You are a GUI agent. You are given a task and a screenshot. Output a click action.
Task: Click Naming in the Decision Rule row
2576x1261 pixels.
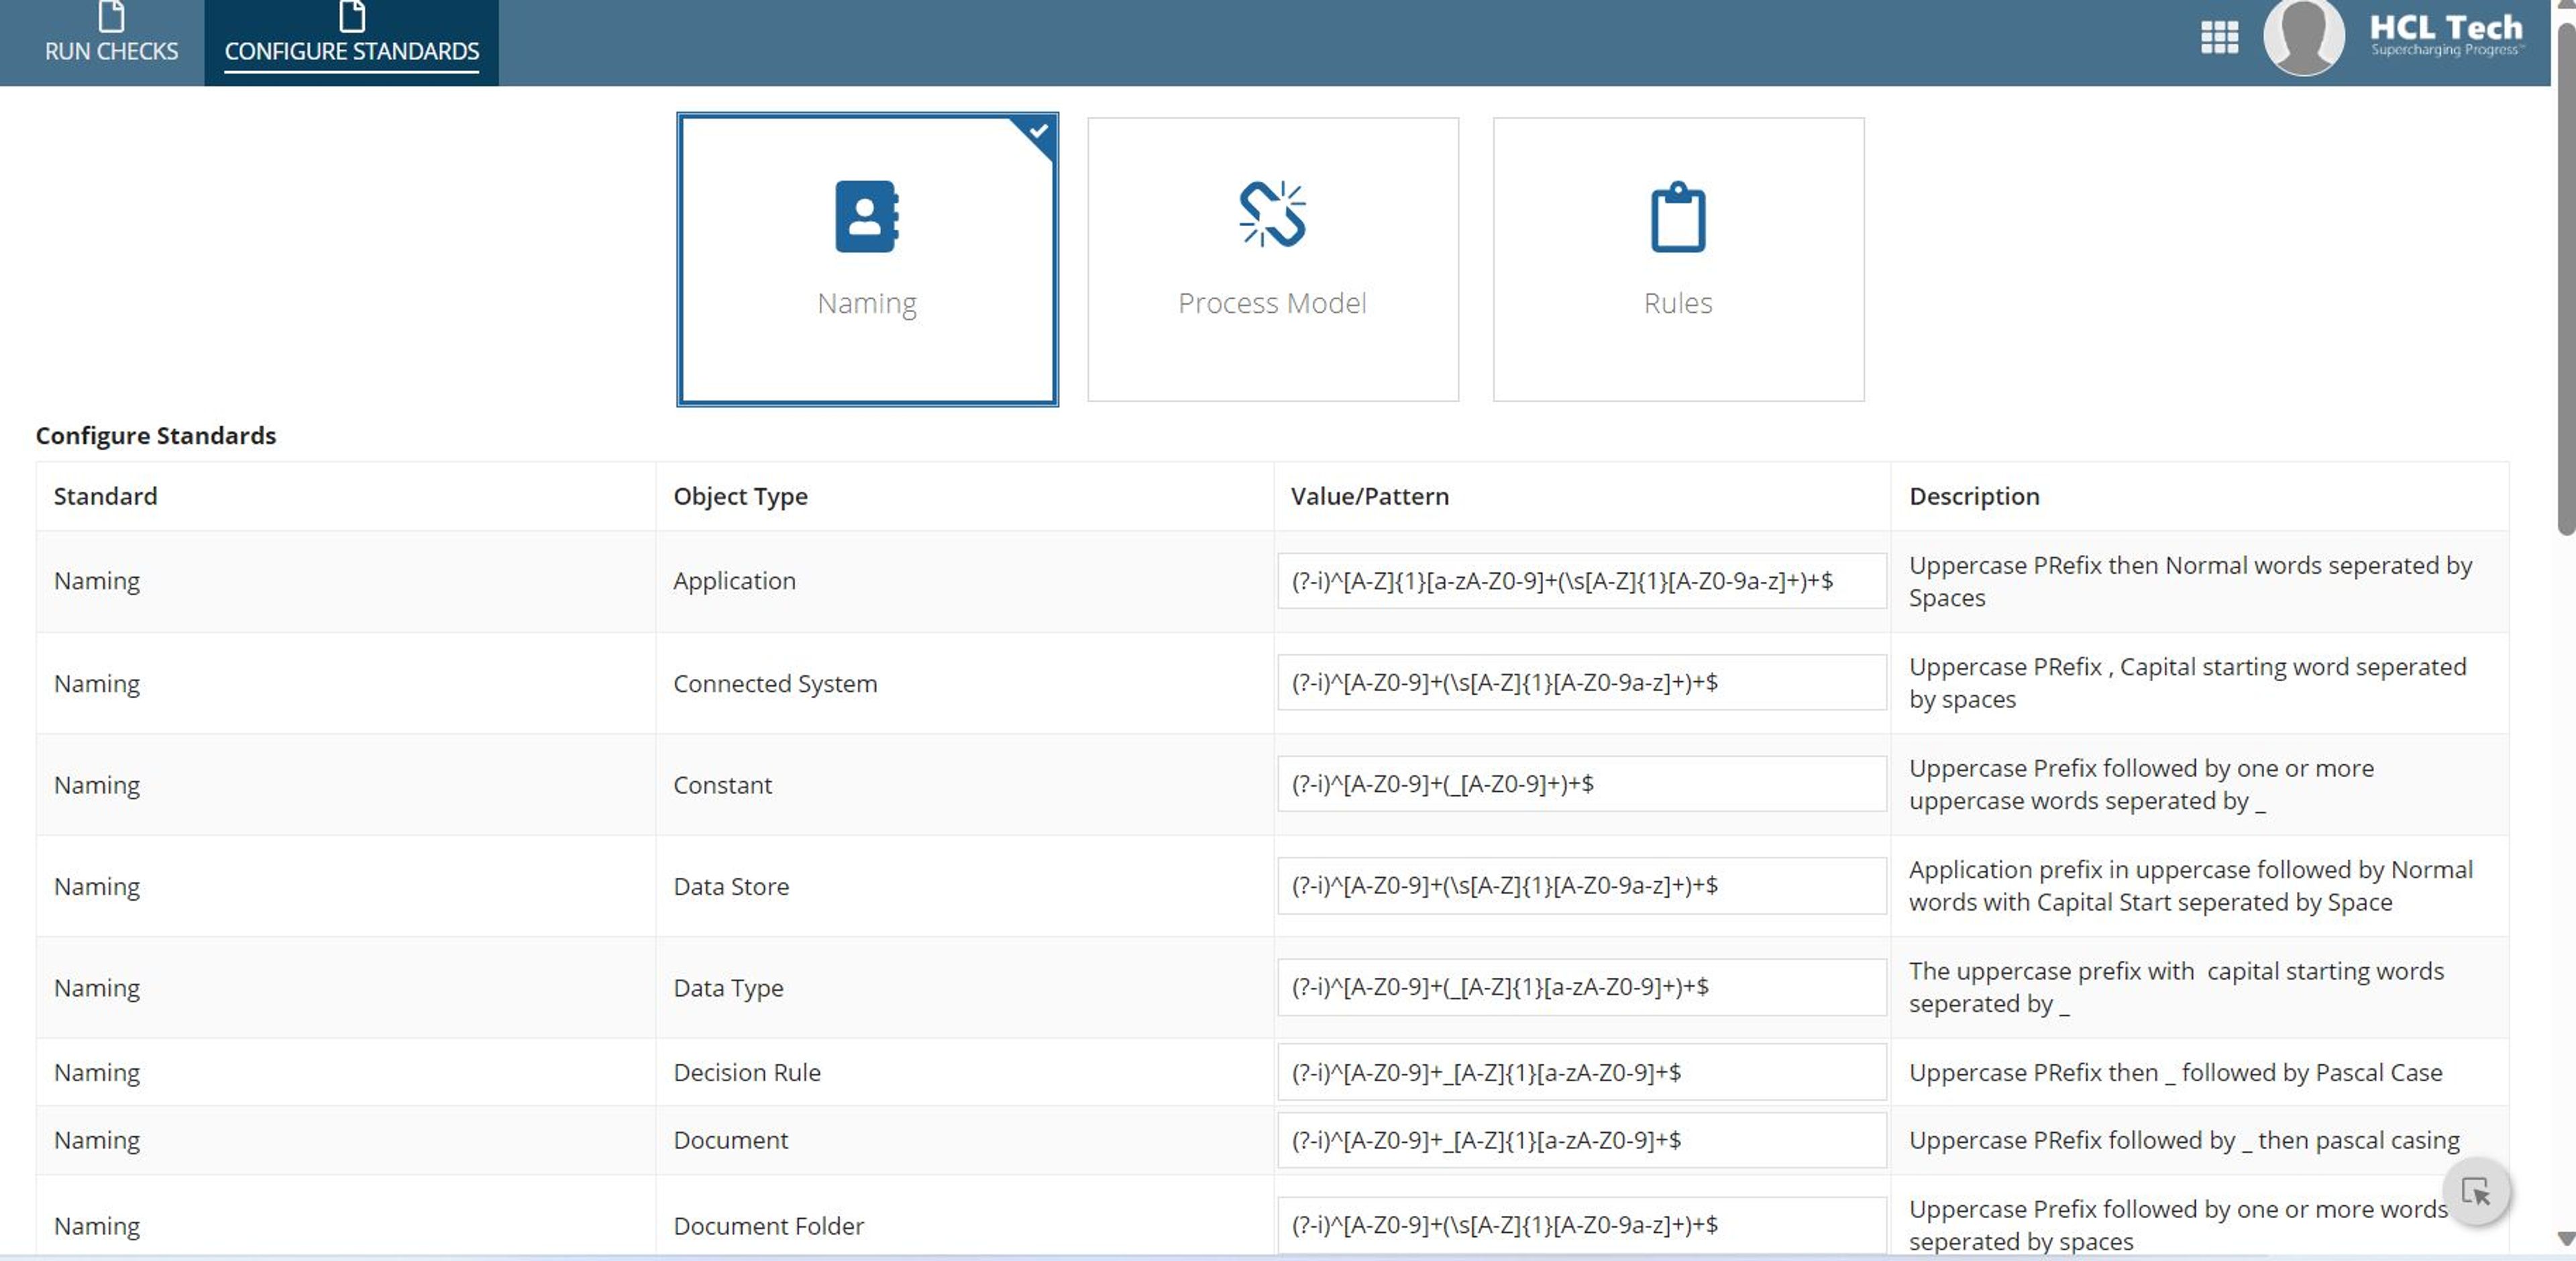tap(97, 1073)
